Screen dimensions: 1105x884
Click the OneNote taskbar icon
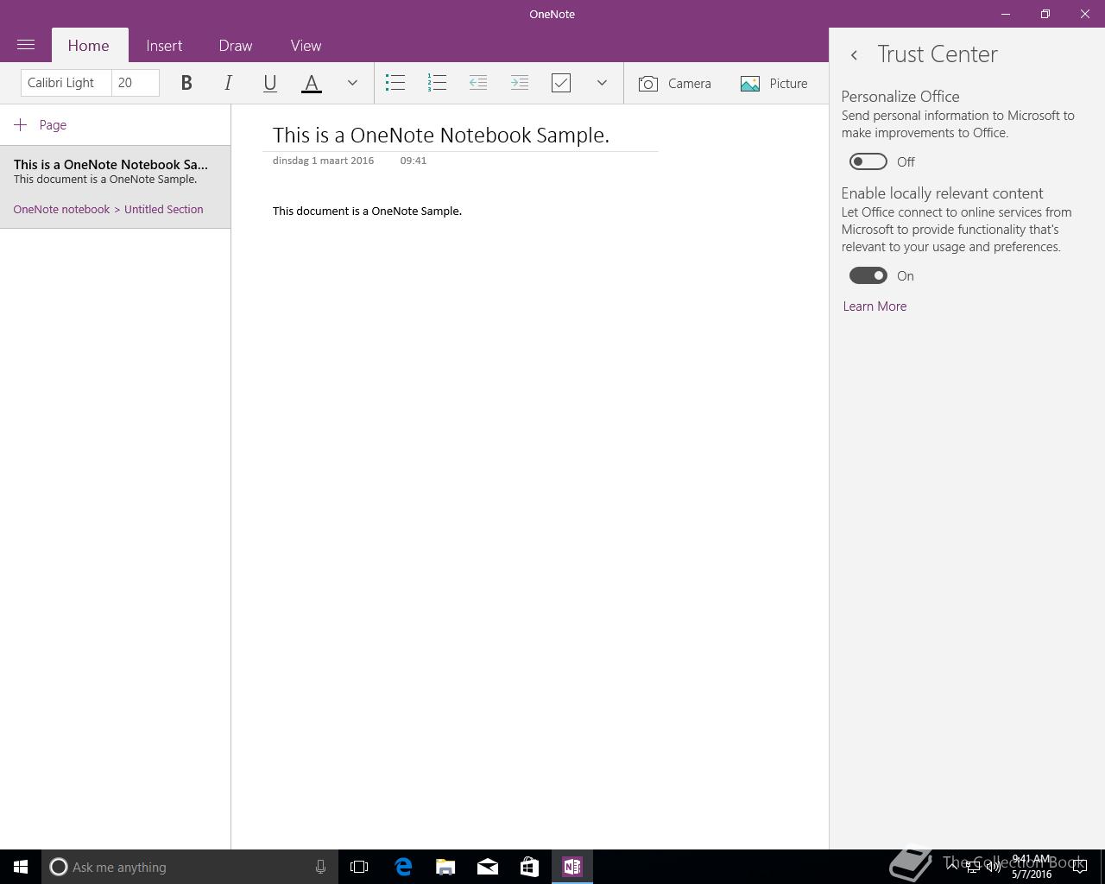coord(571,867)
